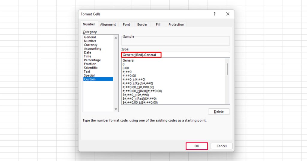Select the 0.00 format code
Viewport: 307px width, 161px height.
pos(126,68)
